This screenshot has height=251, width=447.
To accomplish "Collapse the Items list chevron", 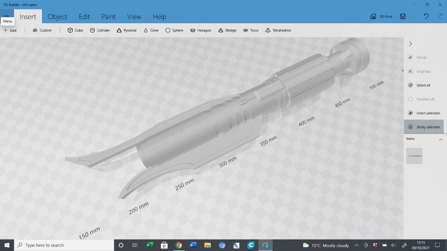I will 441,139.
